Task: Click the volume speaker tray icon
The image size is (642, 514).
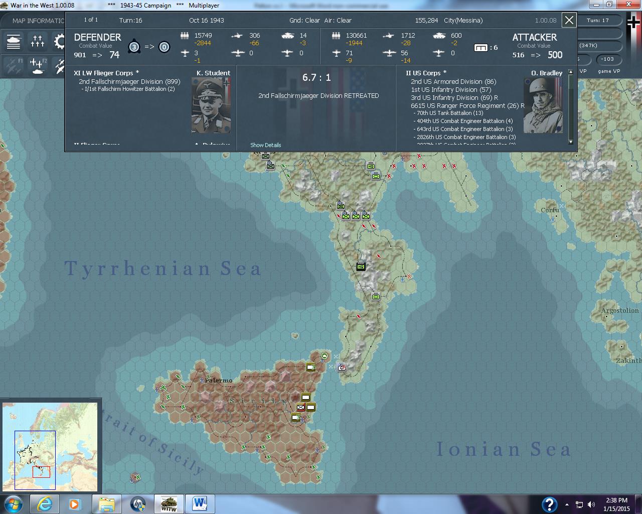Action: pos(592,504)
